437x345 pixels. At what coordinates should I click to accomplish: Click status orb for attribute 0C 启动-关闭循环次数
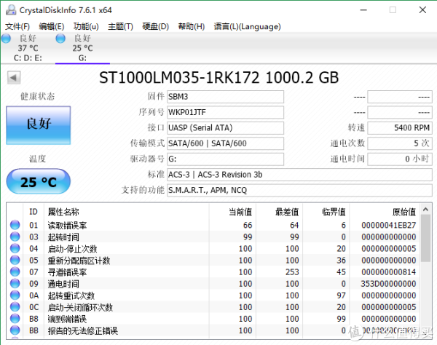(x=15, y=306)
